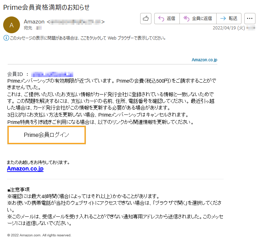259x243 pixels.
Task: Click the subject Prime会員資格満期のお知らせ
Action: point(46,7)
